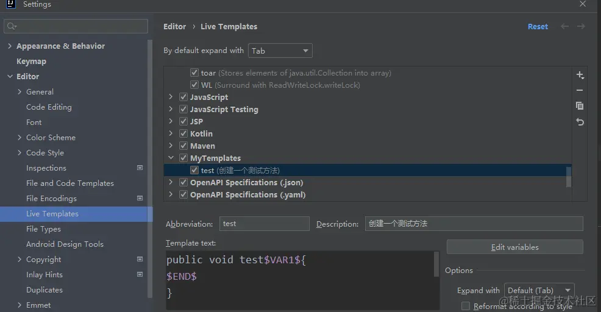Click the project-level icon beside File Encodings
Screen dimensions: 601x312
[x=140, y=198]
